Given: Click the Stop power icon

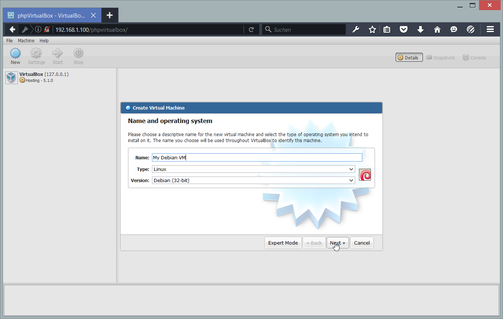Looking at the screenshot, I should click(78, 53).
